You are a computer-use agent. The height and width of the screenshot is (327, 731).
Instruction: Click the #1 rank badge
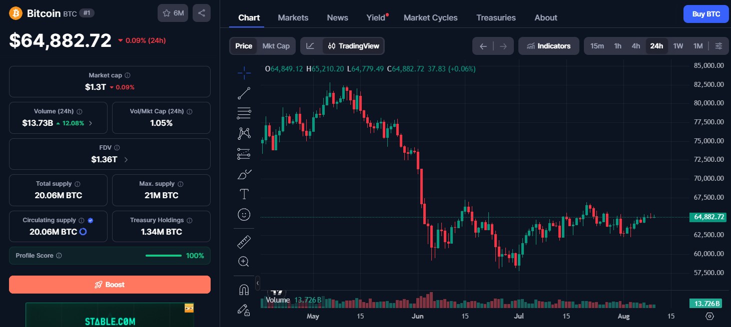pos(87,13)
